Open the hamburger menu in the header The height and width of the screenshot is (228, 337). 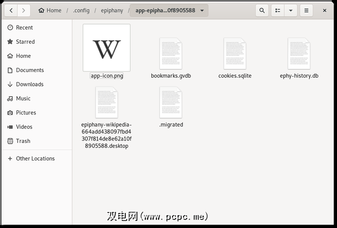(306, 11)
